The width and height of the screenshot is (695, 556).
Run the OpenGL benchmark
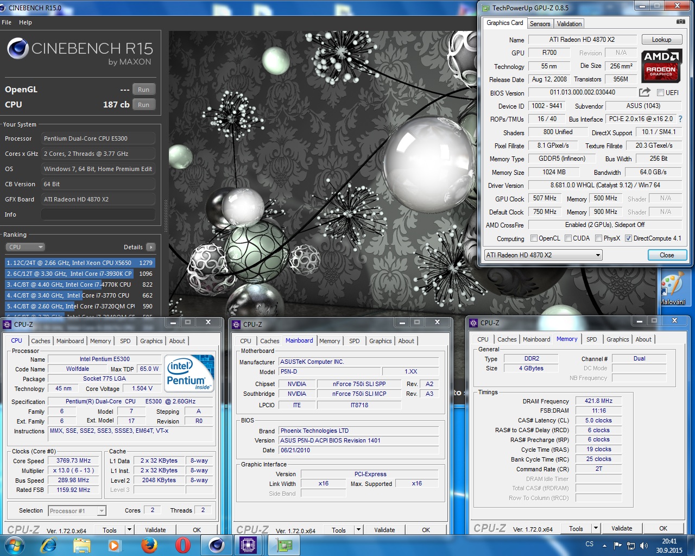click(x=143, y=90)
